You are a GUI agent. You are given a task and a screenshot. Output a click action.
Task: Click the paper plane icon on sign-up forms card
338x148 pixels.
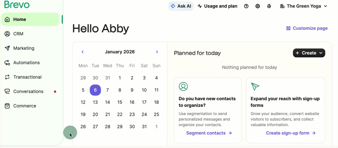tap(255, 86)
